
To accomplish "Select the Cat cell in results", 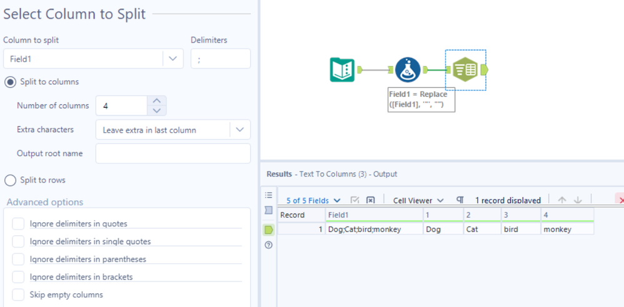I will 482,229.
